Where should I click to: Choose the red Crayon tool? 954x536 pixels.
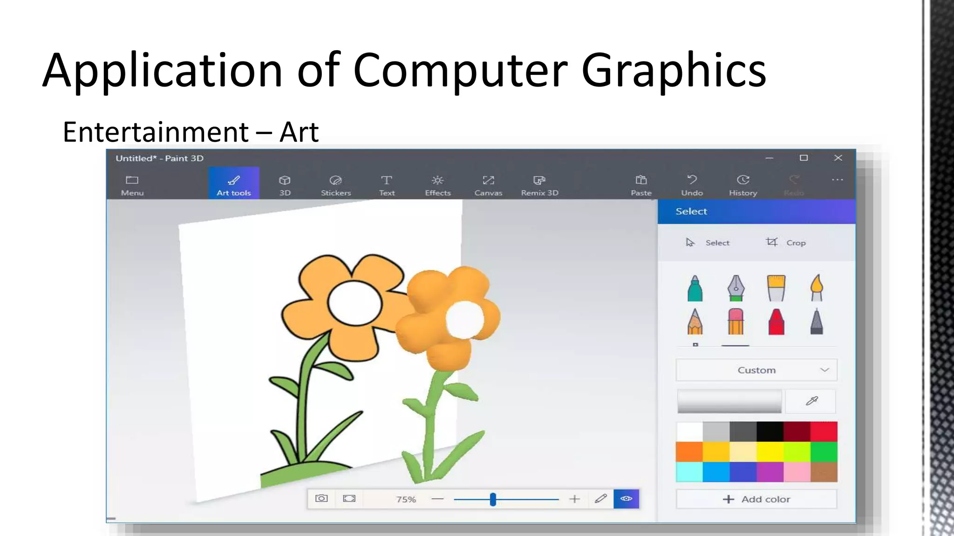(x=776, y=322)
